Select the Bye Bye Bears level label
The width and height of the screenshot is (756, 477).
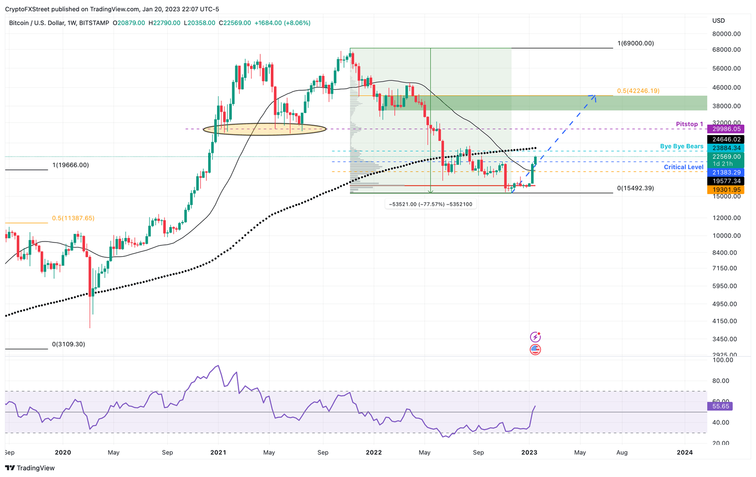[681, 146]
